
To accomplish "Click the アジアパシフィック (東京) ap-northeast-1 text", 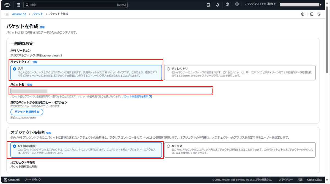I will click(x=36, y=55).
